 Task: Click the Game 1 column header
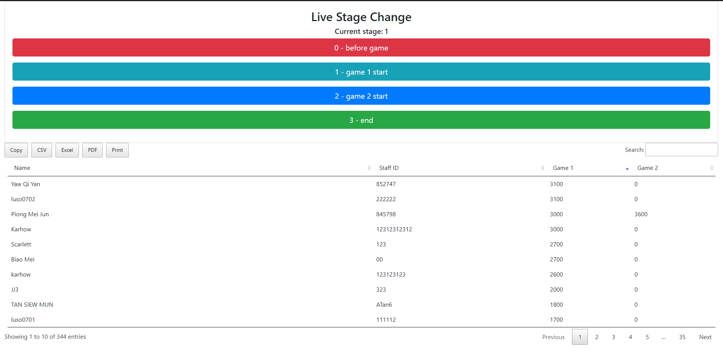click(563, 168)
